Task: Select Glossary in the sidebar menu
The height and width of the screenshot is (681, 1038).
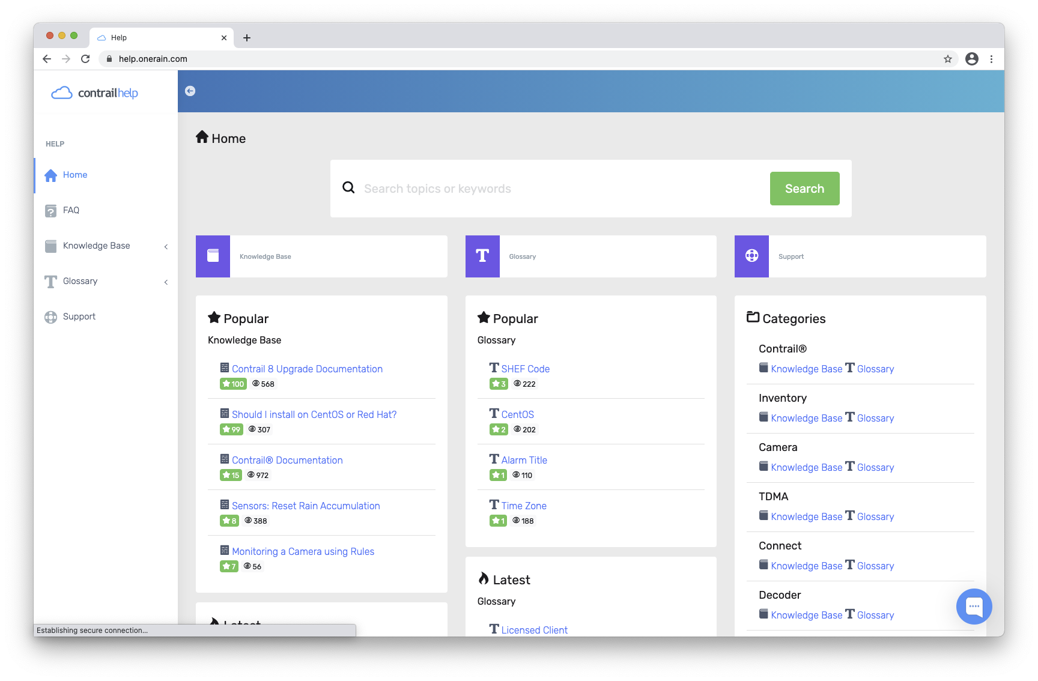Action: point(80,281)
